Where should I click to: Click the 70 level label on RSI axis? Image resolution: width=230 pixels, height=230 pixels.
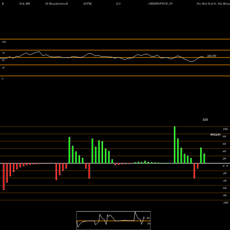pos(3,53)
